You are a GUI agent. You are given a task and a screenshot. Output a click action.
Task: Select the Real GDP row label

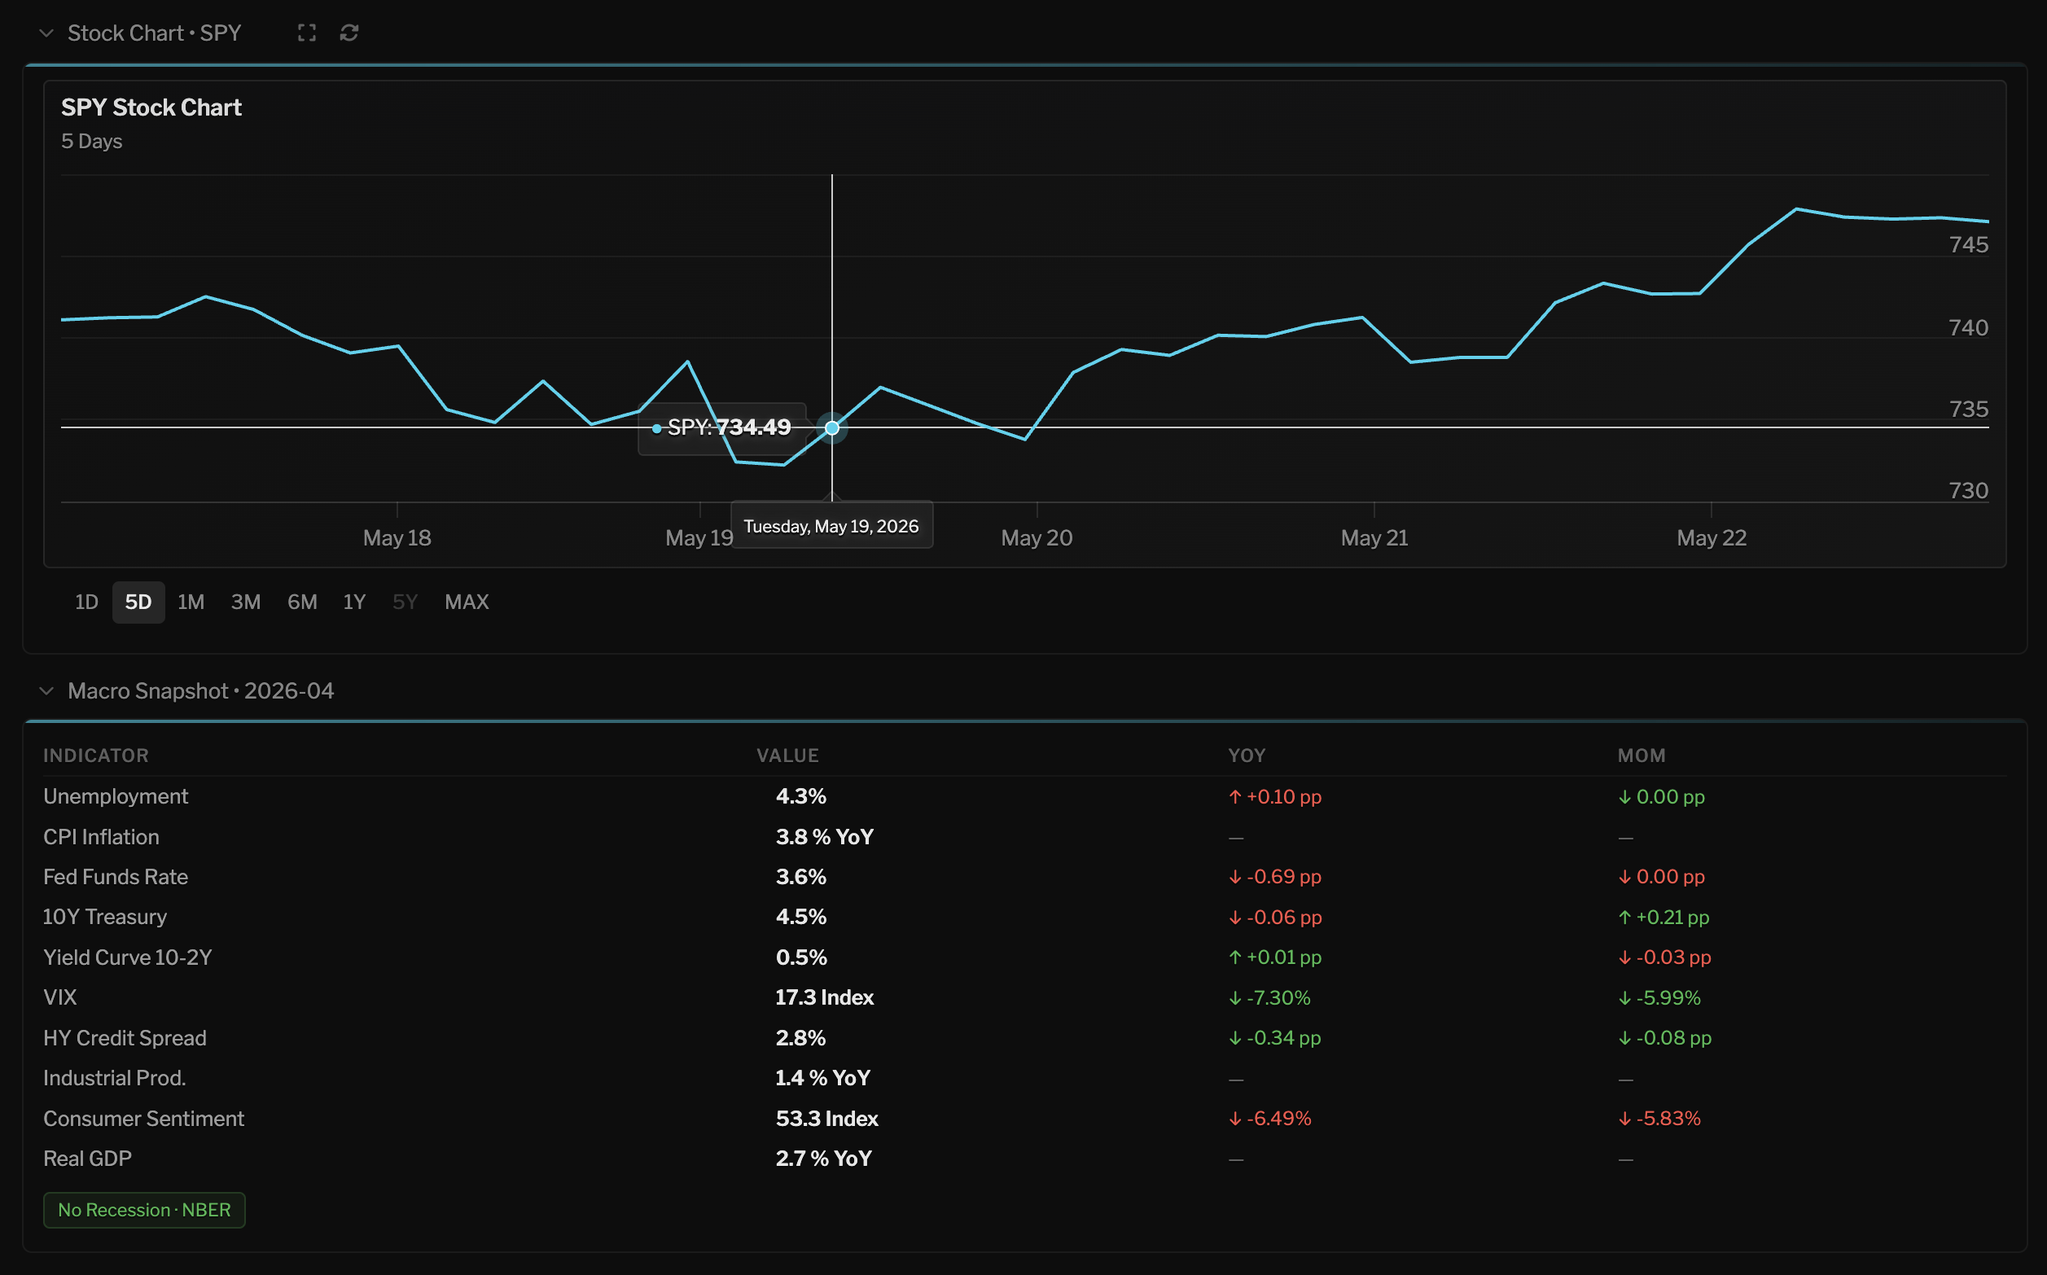88,1159
